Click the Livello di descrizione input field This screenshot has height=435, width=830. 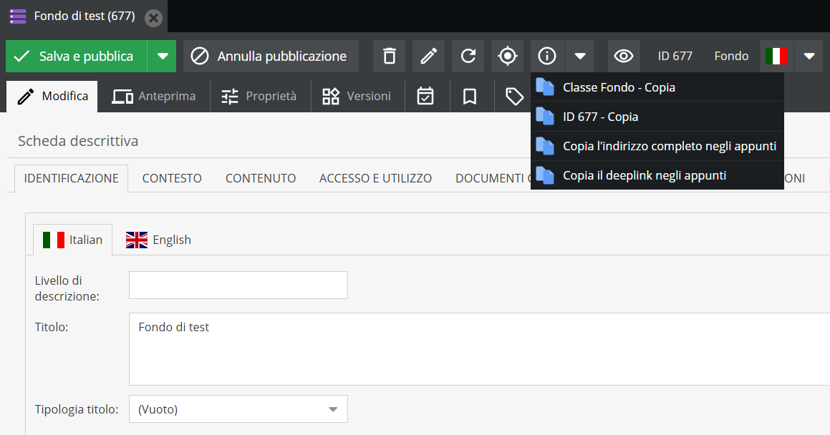tap(238, 285)
